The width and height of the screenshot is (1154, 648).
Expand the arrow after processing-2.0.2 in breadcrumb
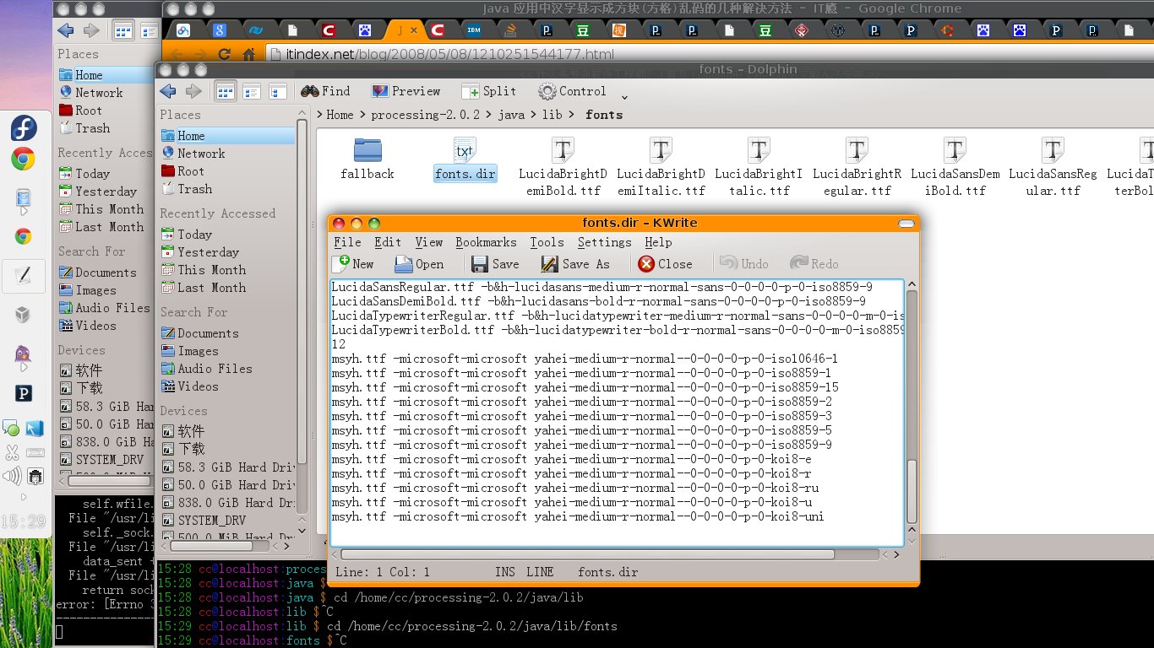pos(488,115)
